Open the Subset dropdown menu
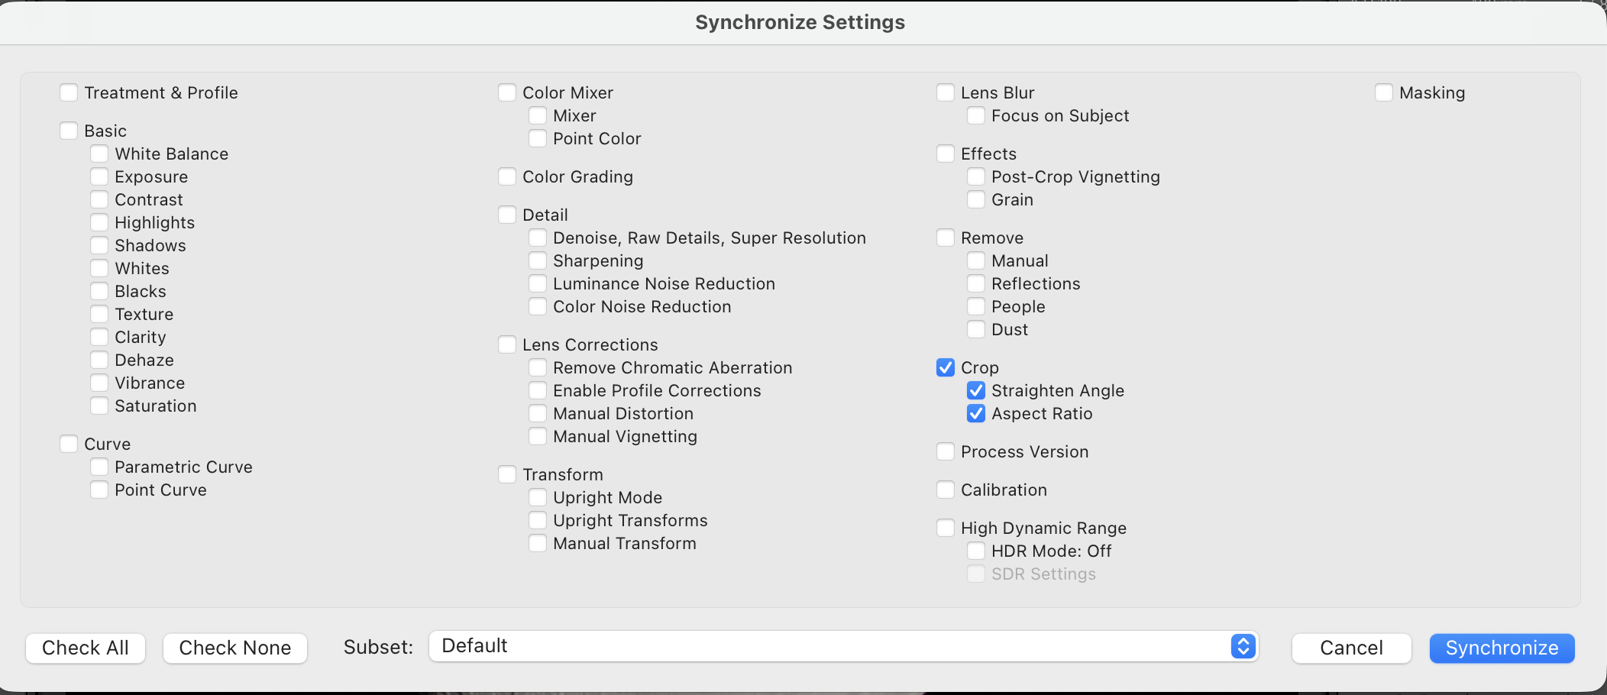 (1243, 646)
